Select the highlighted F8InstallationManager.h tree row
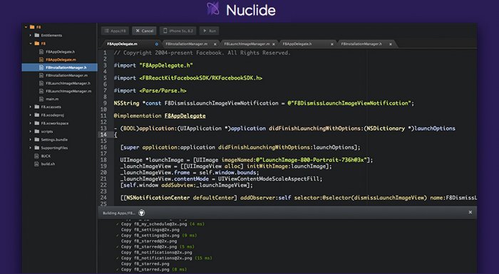Screen dimensions: 499x274 pyautogui.click(x=59, y=68)
